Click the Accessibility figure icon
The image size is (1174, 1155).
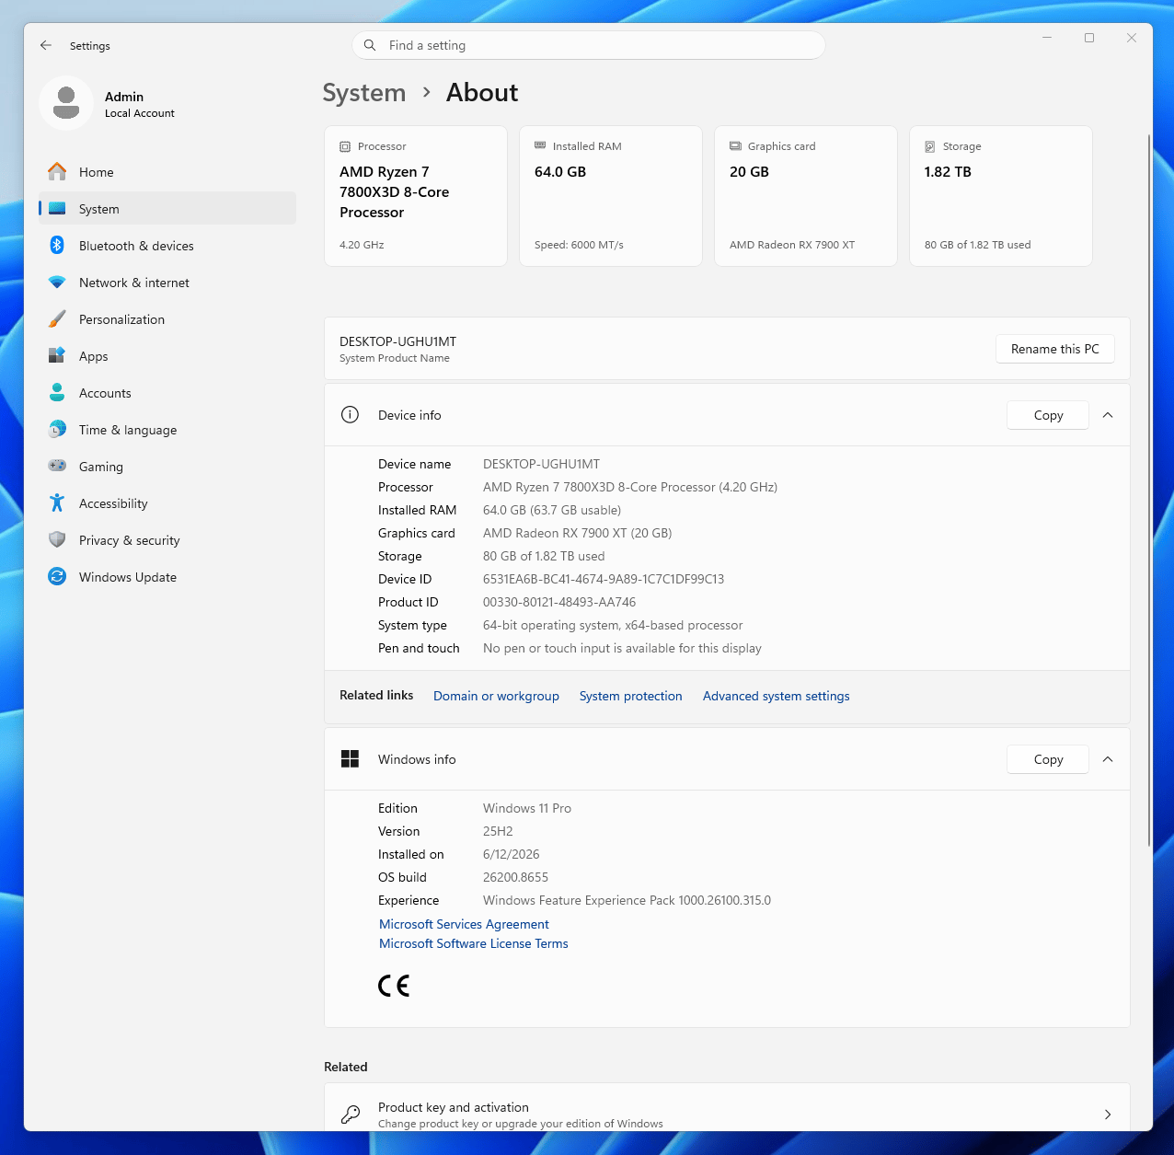tap(57, 503)
